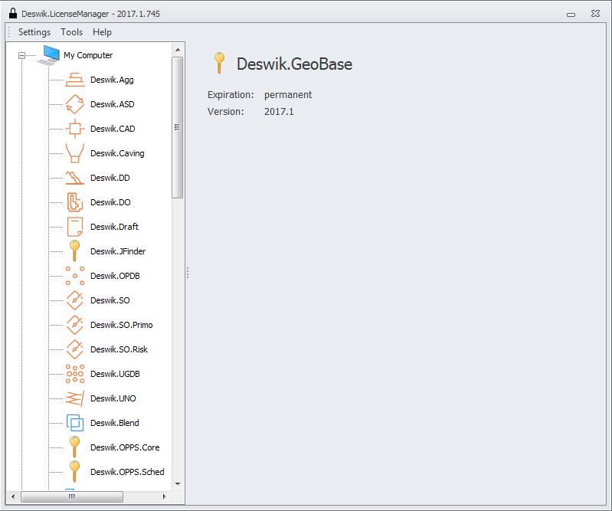The width and height of the screenshot is (612, 511).
Task: Click the Deswik.DD icon
Action: [74, 178]
